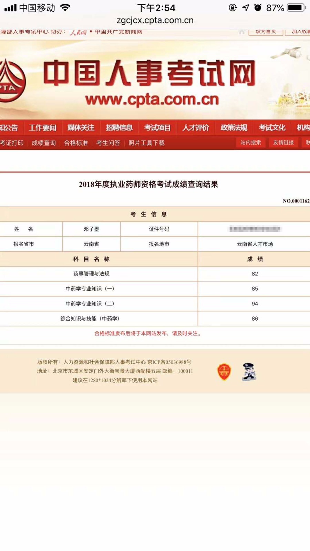310x551 pixels.
Task: Open the 媒体关注 menu tab
Action: [81, 128]
